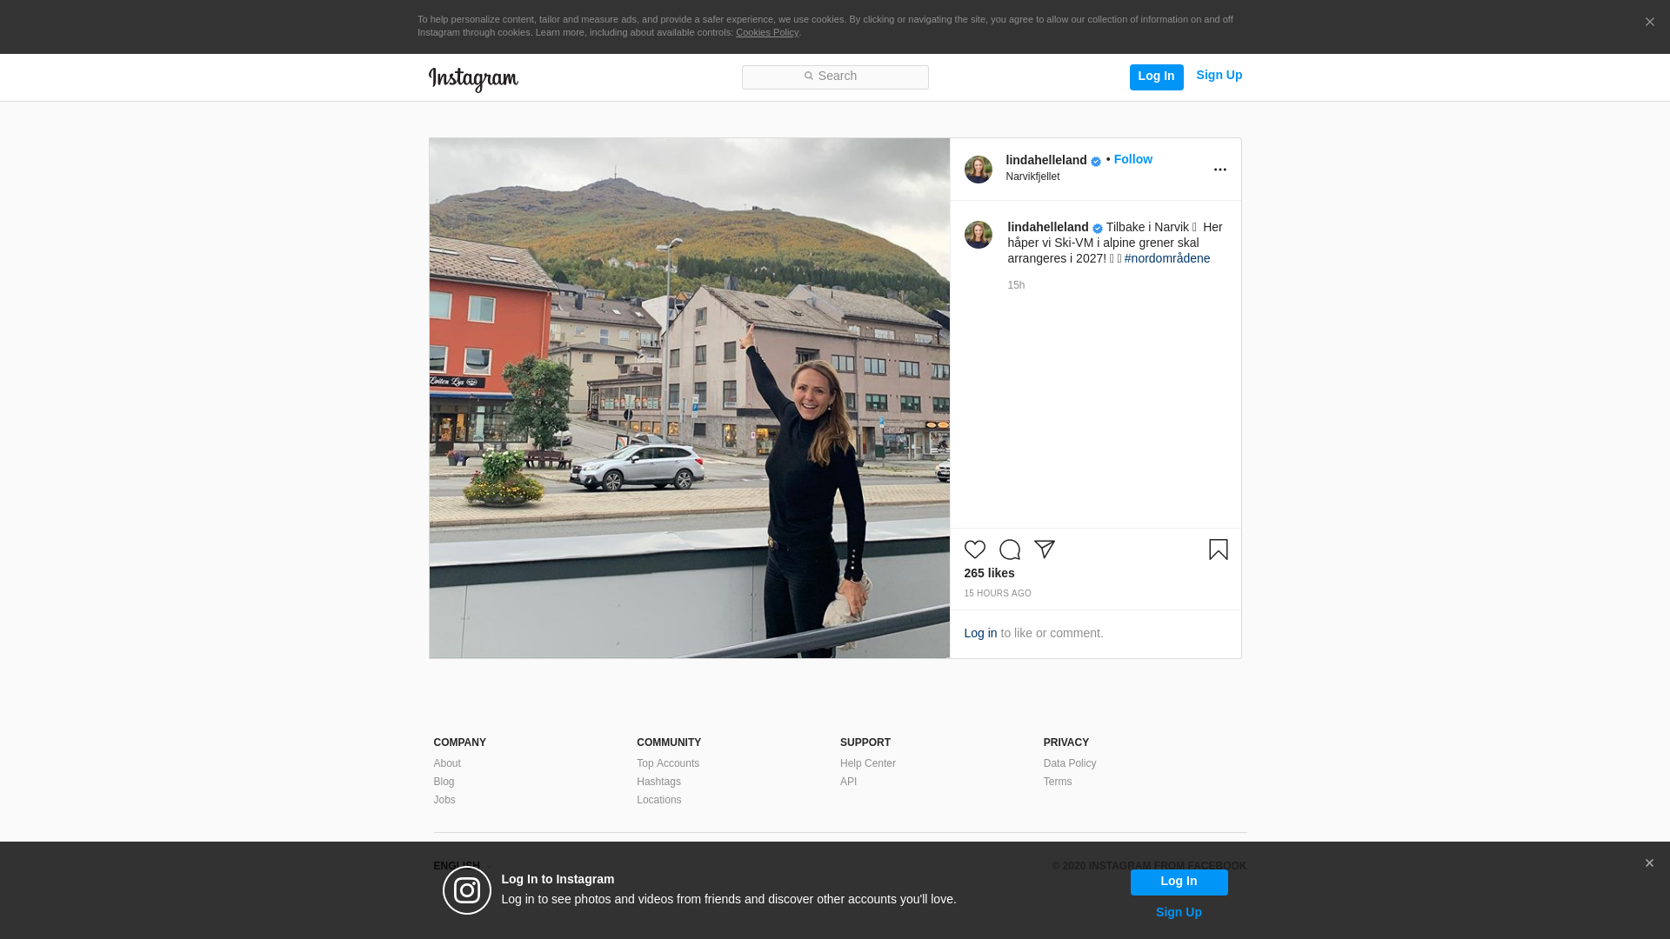Follow lindahelleland
Image resolution: width=1670 pixels, height=939 pixels.
(x=1132, y=159)
